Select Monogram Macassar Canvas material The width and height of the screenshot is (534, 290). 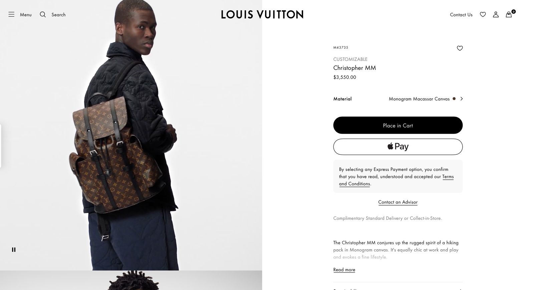[x=419, y=99]
